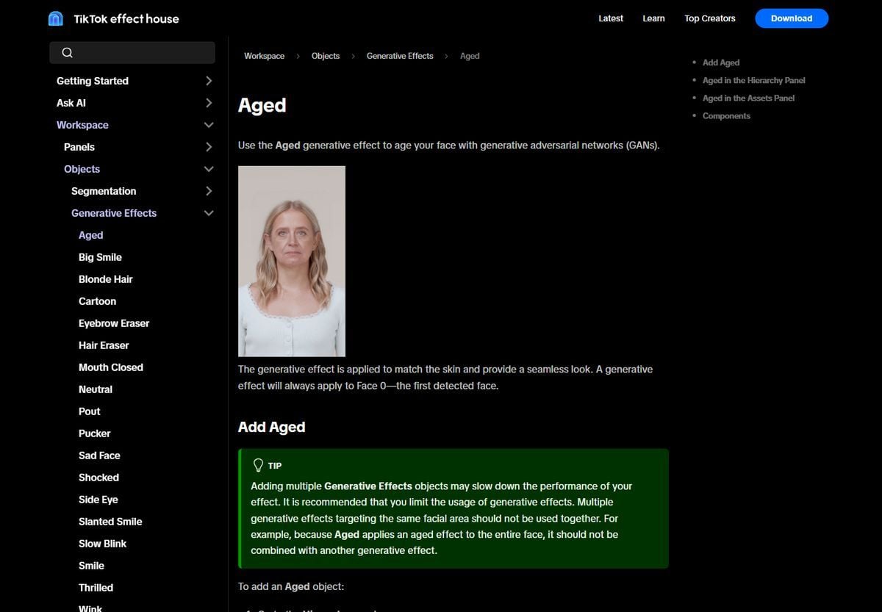Open Workspace in sidebar

click(82, 125)
